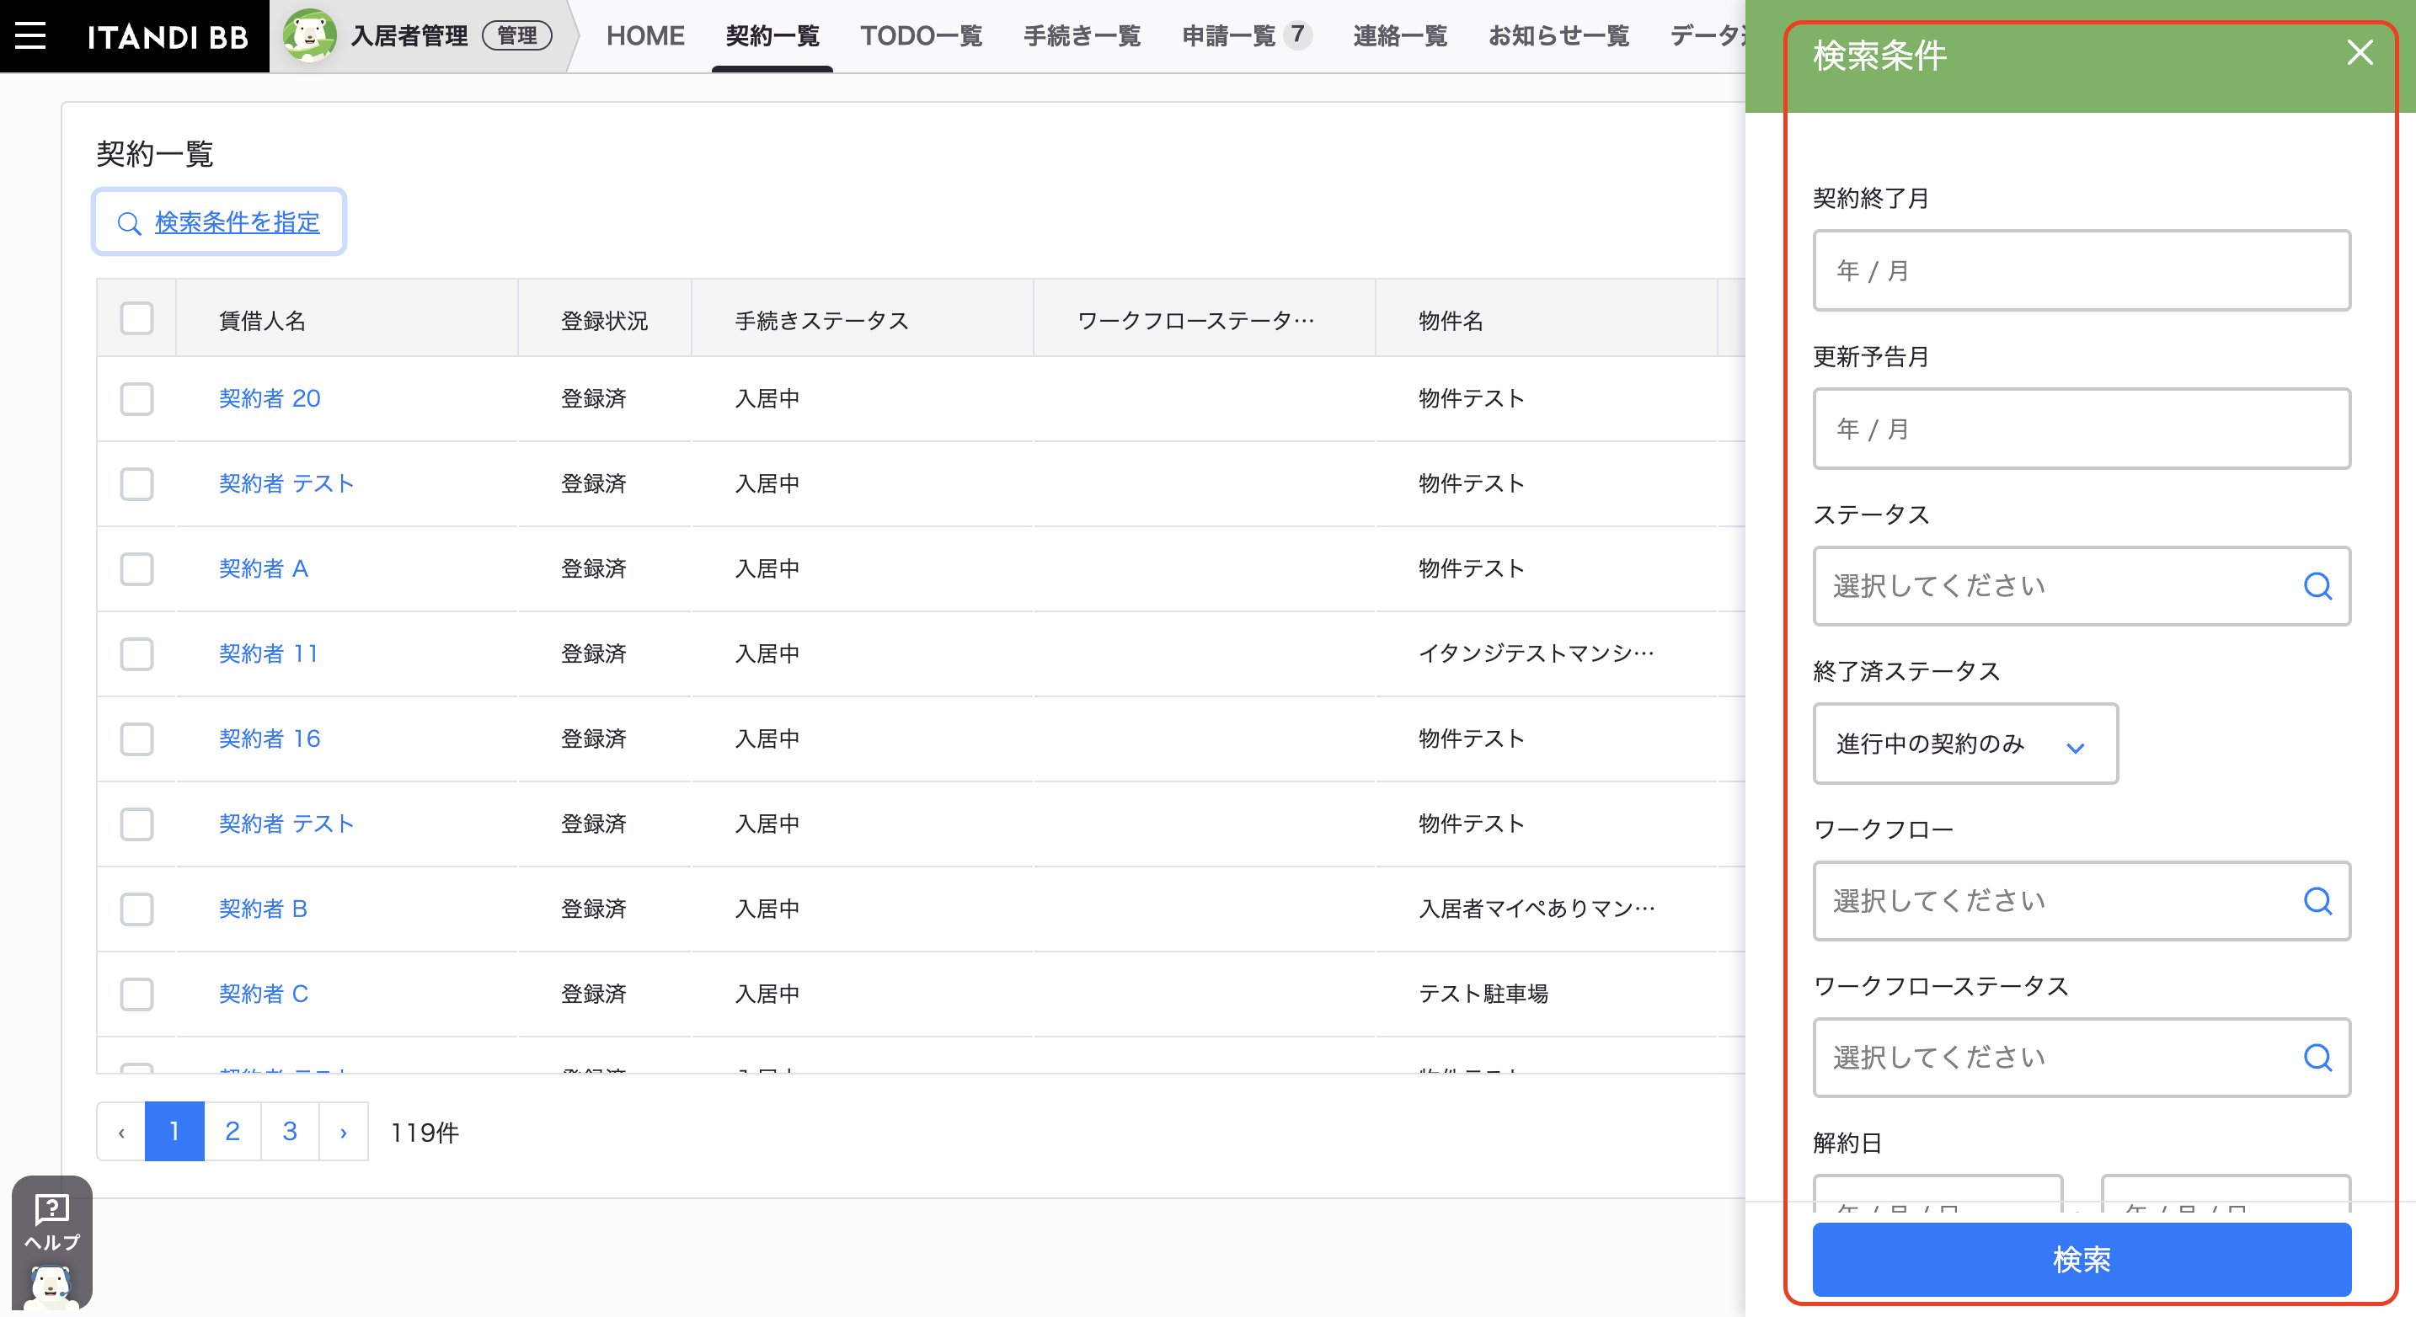Open the ステータス selection field
This screenshot has height=1317, width=2416.
[x=2082, y=586]
